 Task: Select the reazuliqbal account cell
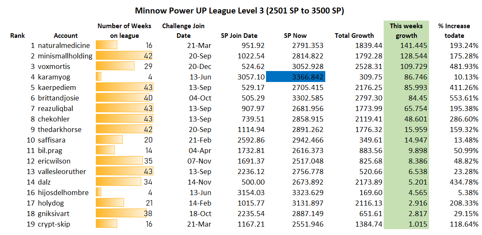pyautogui.click(x=55, y=108)
